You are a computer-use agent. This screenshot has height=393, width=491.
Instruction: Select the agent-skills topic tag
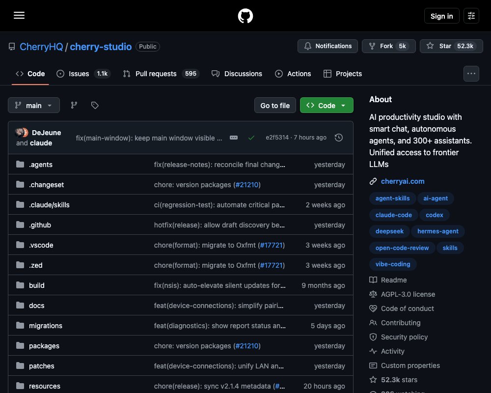point(392,198)
